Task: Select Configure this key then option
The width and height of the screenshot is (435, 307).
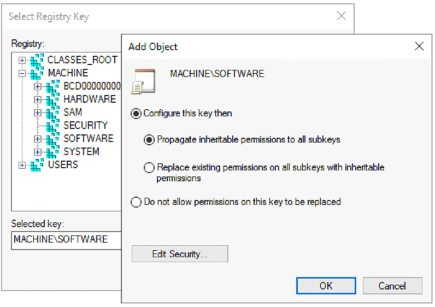Action: click(x=136, y=114)
